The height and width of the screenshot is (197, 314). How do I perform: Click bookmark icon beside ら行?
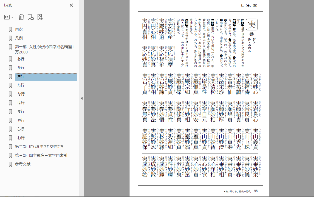coord(10,129)
